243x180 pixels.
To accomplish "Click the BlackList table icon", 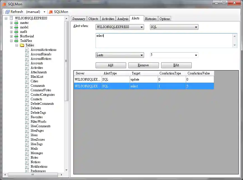I will 27,77.
